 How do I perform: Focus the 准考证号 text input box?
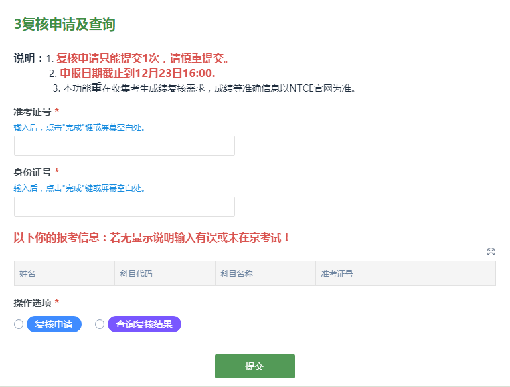coord(124,146)
